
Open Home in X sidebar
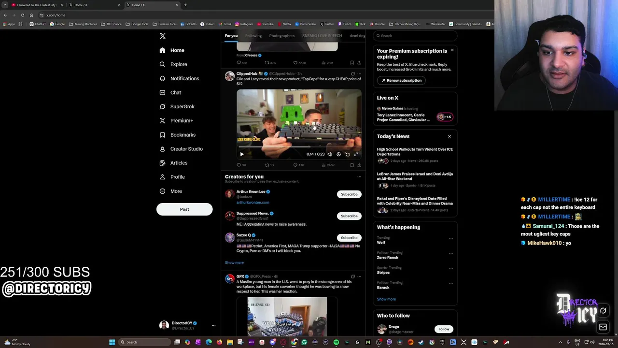pos(172,50)
